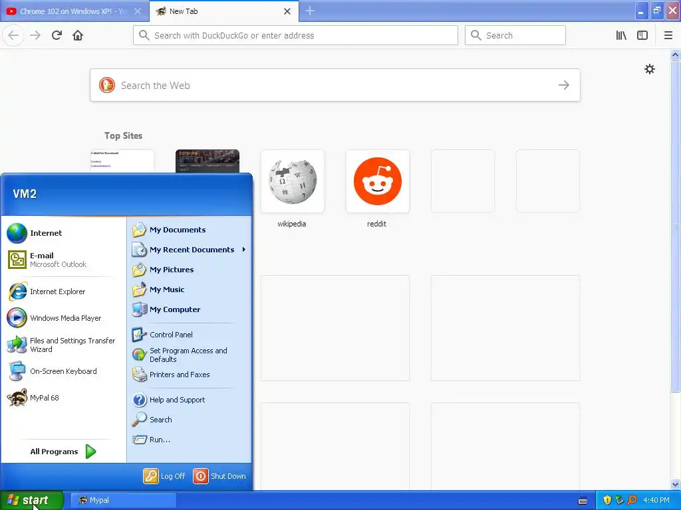Viewport: 681px width, 510px height.
Task: Submit web search with arrow button
Action: click(564, 85)
